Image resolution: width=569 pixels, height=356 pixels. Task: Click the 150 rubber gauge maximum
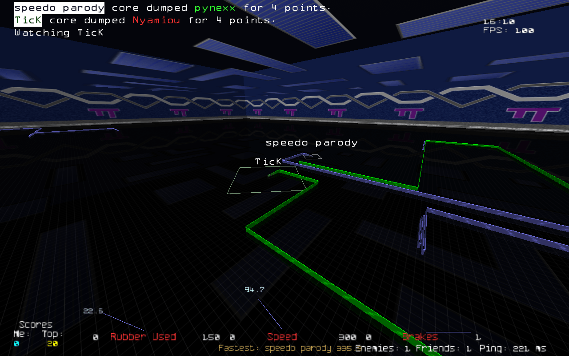pos(211,337)
